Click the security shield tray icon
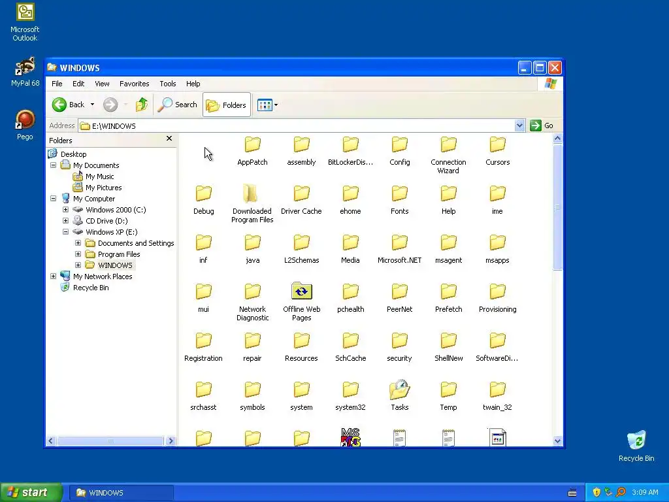 (x=596, y=492)
